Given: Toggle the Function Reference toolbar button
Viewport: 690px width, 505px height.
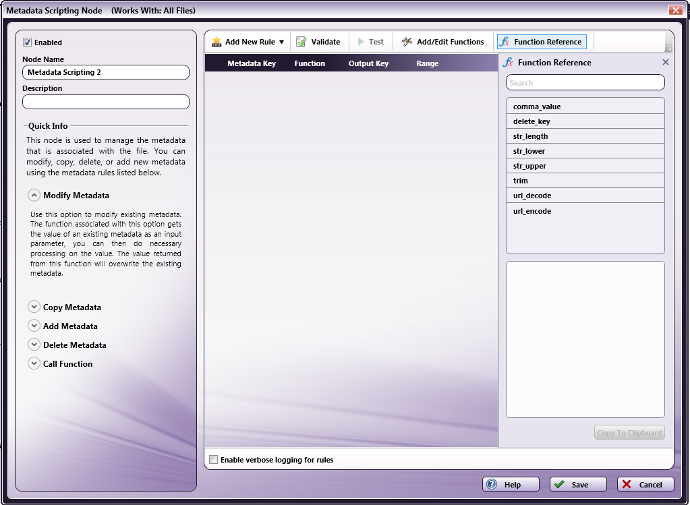Looking at the screenshot, I should (x=541, y=42).
